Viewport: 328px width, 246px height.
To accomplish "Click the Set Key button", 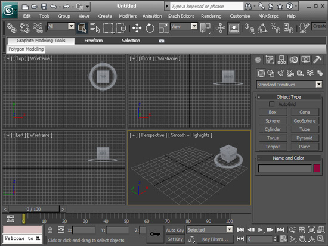I will [x=175, y=239].
